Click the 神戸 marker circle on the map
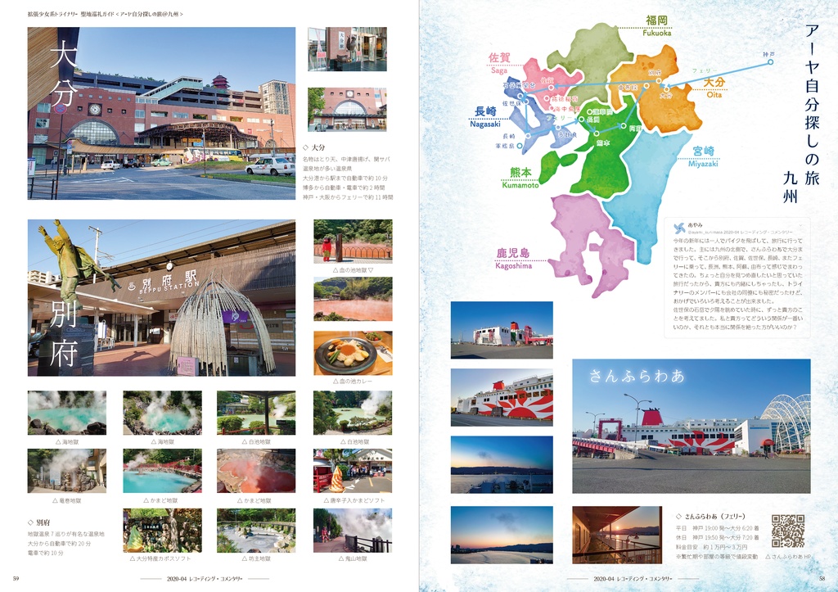 pos(770,62)
